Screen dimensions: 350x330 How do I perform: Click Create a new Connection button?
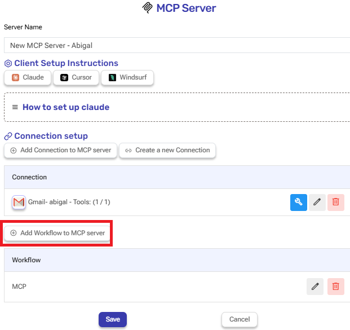coord(167,151)
